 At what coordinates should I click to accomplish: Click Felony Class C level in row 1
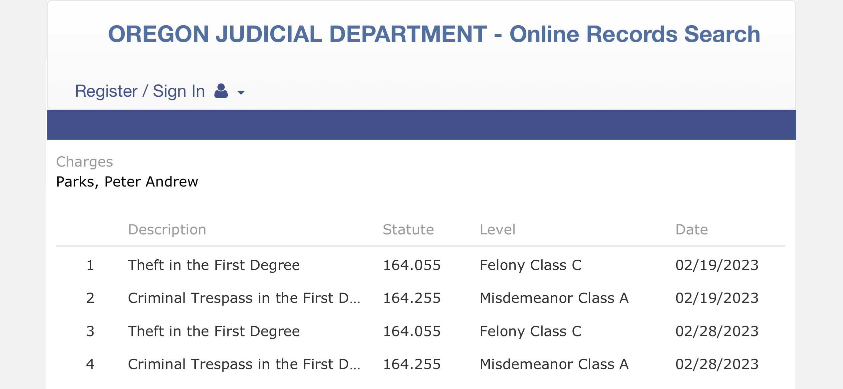point(530,265)
